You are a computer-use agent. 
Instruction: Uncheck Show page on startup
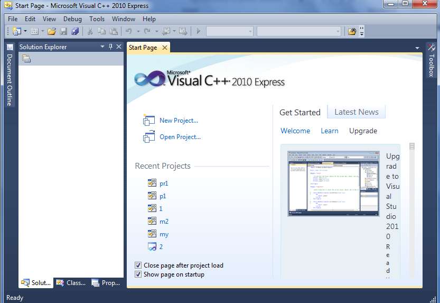click(138, 274)
